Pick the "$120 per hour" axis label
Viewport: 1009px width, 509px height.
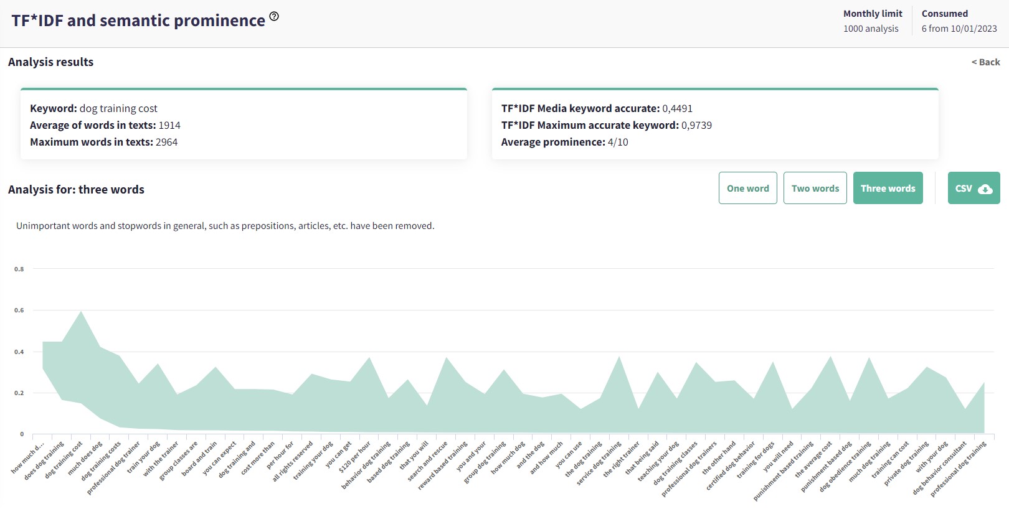point(355,457)
